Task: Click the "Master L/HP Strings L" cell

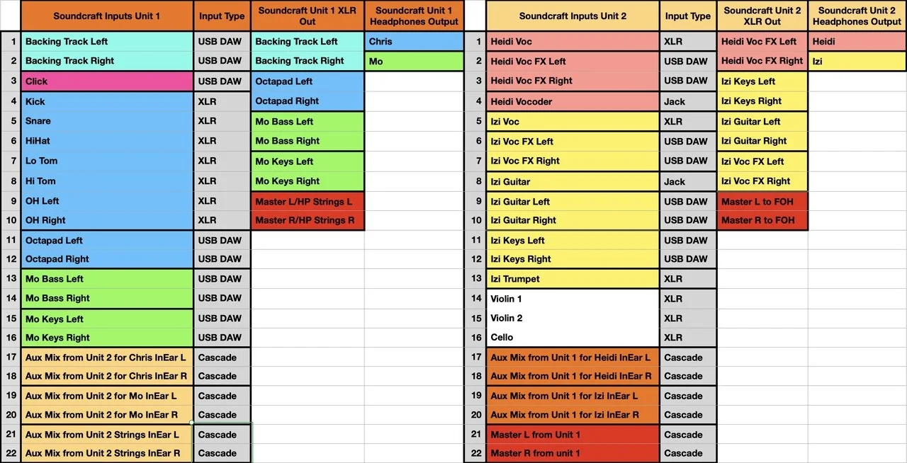Action: (x=308, y=202)
